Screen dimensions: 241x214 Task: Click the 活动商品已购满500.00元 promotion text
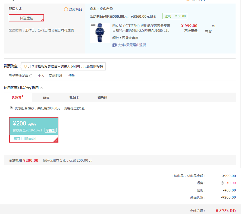pyautogui.click(x=123, y=17)
